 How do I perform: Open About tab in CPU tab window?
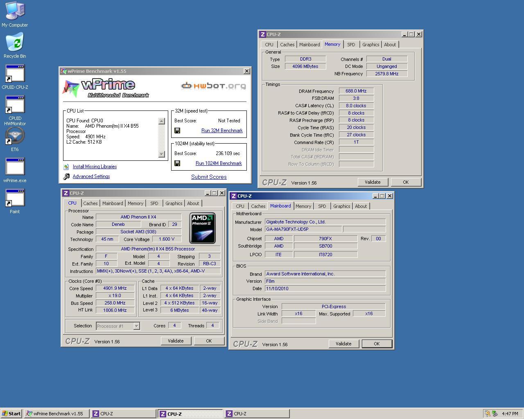click(x=193, y=203)
